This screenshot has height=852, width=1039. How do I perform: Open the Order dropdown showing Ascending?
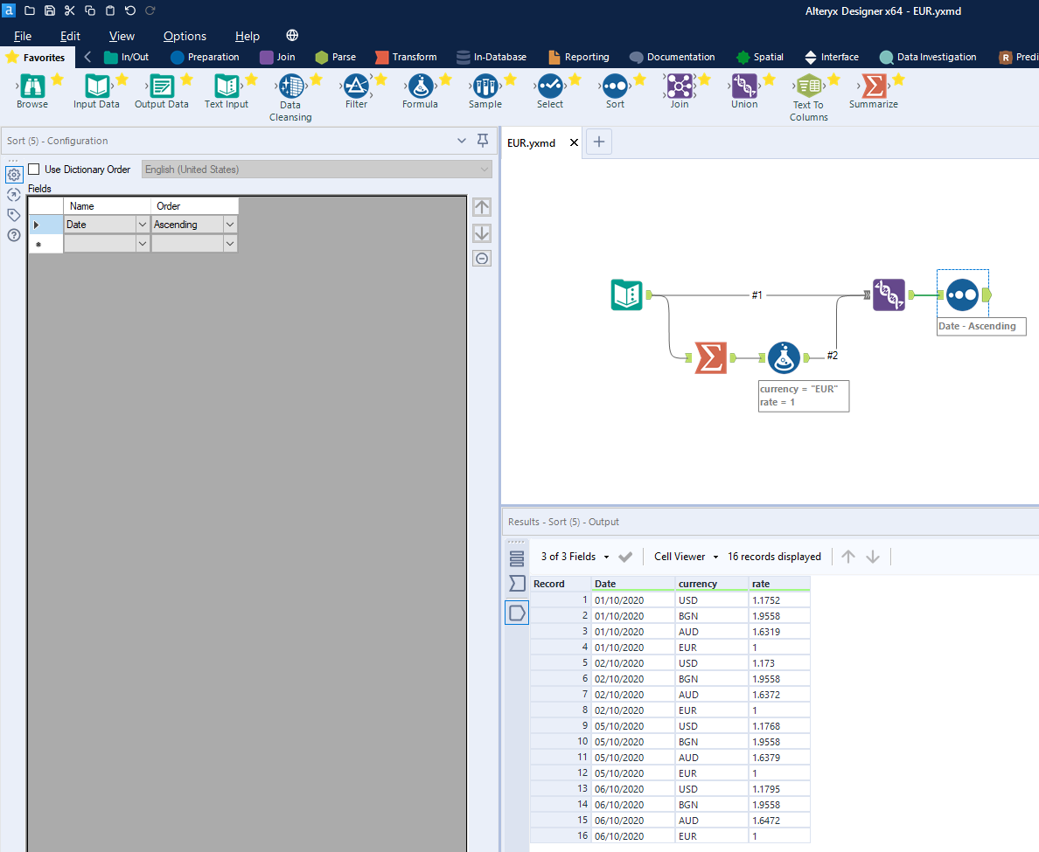pyautogui.click(x=228, y=224)
